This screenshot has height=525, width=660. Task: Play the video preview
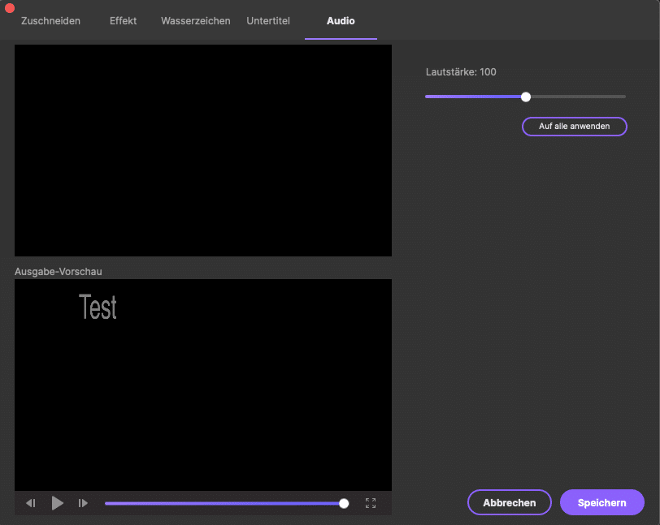pyautogui.click(x=57, y=503)
